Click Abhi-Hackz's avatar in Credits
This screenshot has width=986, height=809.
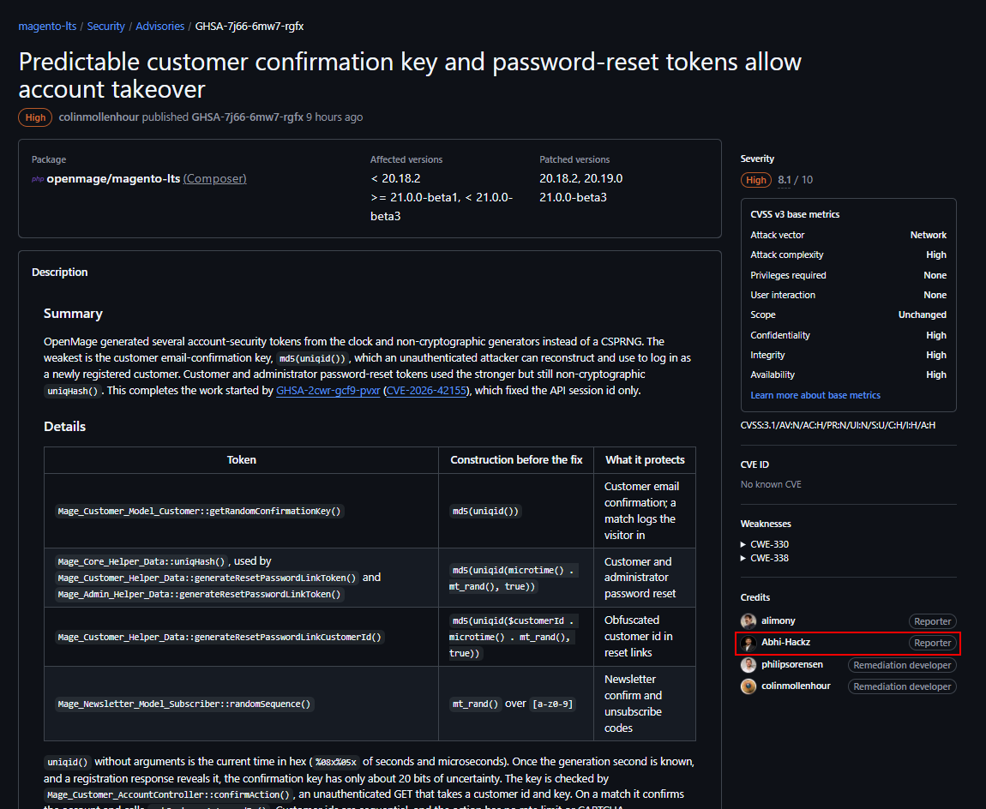point(749,643)
